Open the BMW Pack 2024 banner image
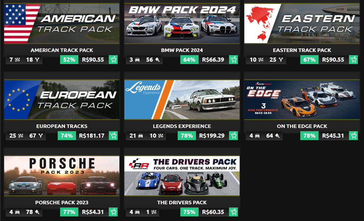The height and width of the screenshot is (221, 364). pos(182,23)
